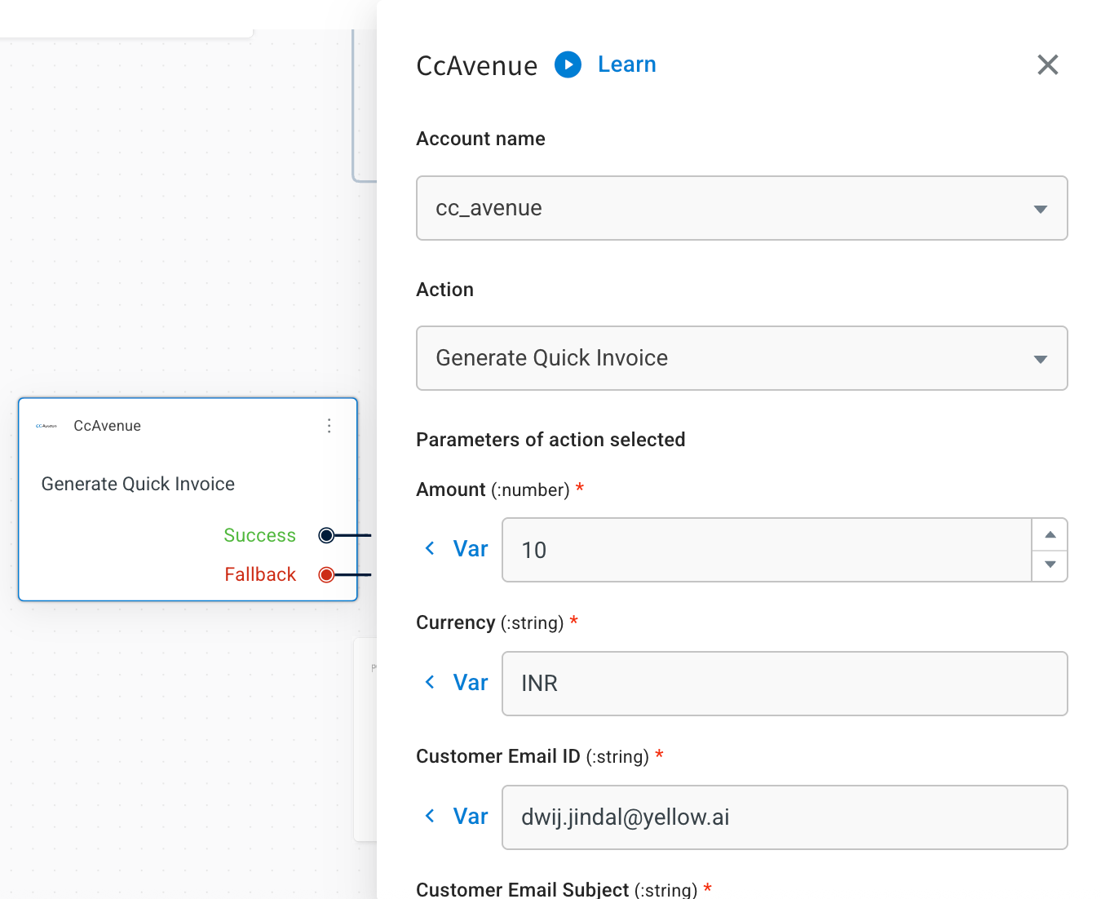Close the CcAvenue settings panel
Image resolution: width=1101 pixels, height=899 pixels.
[1048, 64]
